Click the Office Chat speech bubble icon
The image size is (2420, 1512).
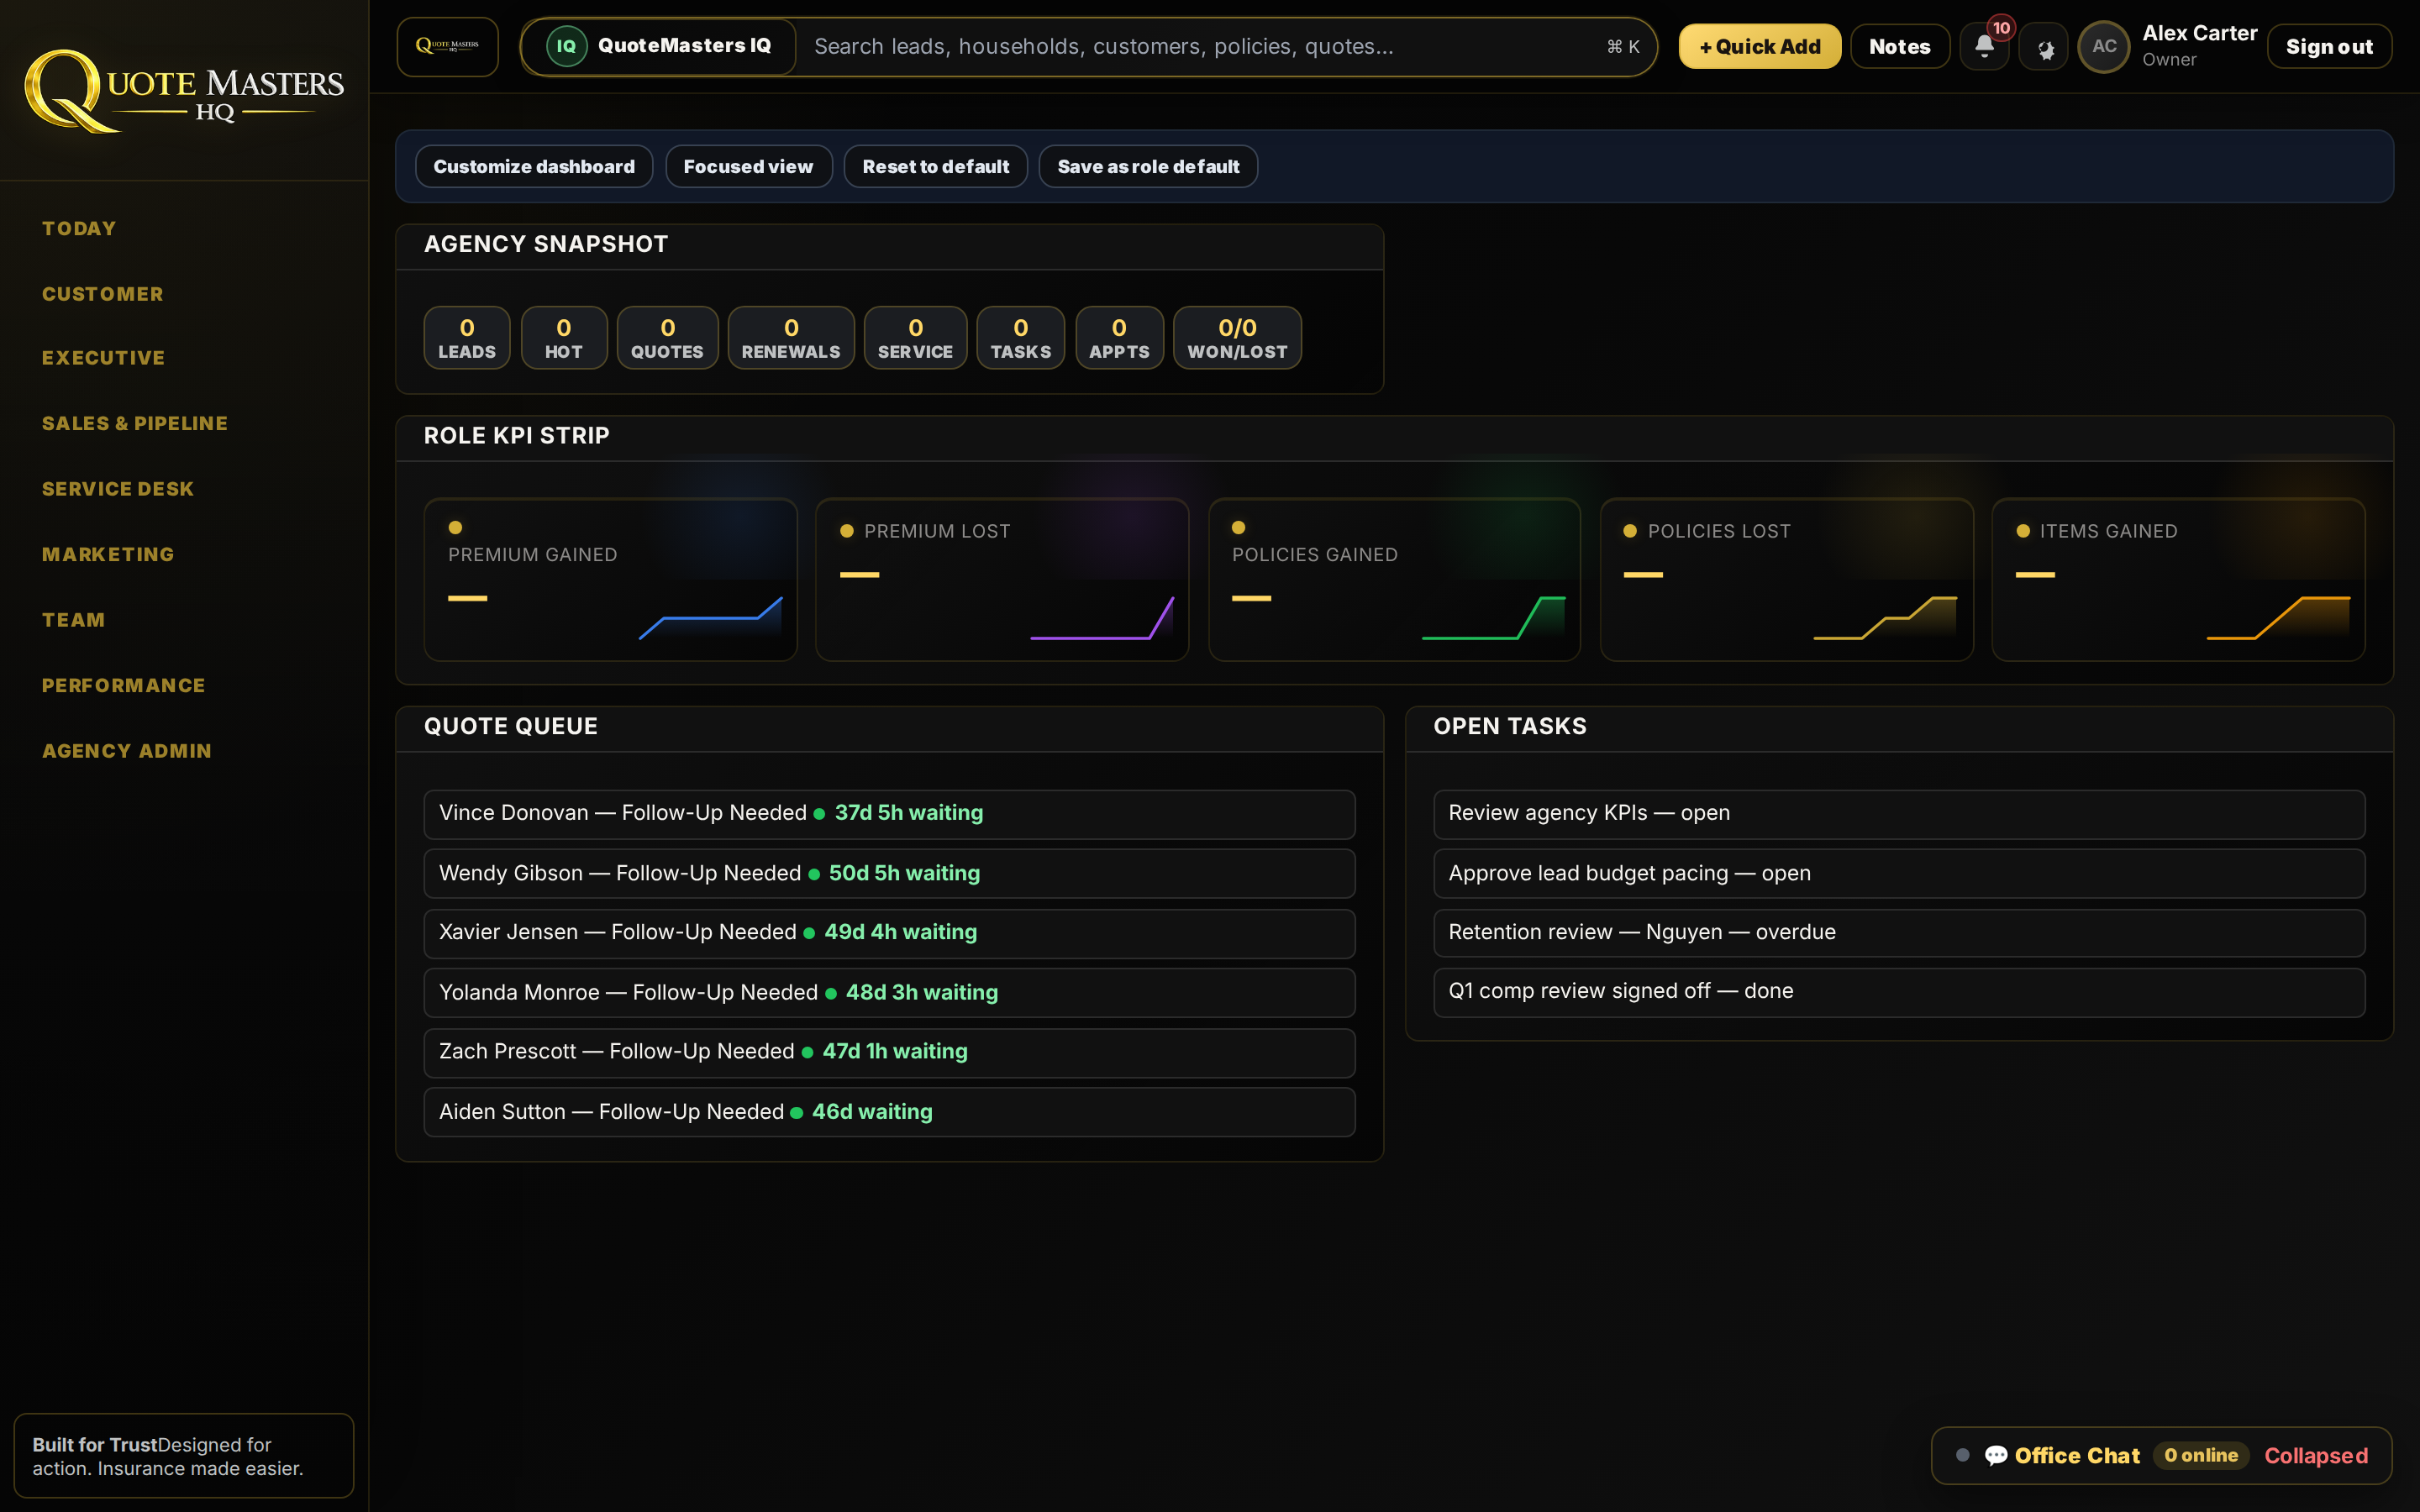pyautogui.click(x=1996, y=1455)
